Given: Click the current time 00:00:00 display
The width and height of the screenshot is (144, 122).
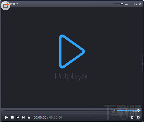Looking at the screenshot, I should pos(40,117).
